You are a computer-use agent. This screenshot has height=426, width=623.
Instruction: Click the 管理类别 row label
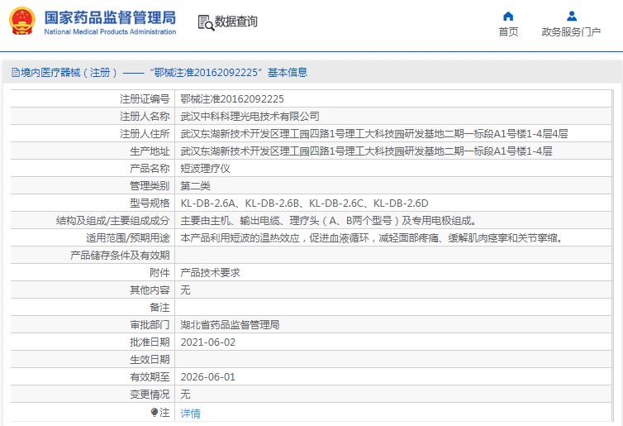[150, 186]
